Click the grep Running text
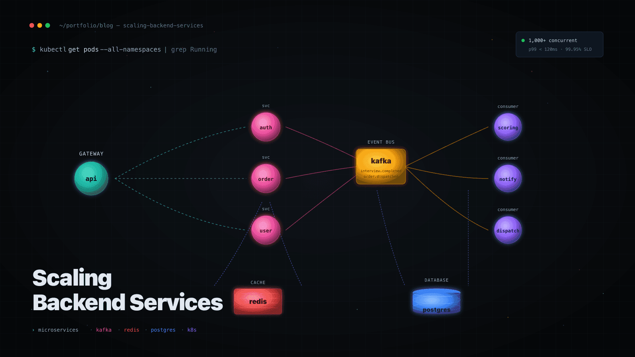Viewport: 635px width, 357px height. click(x=194, y=50)
